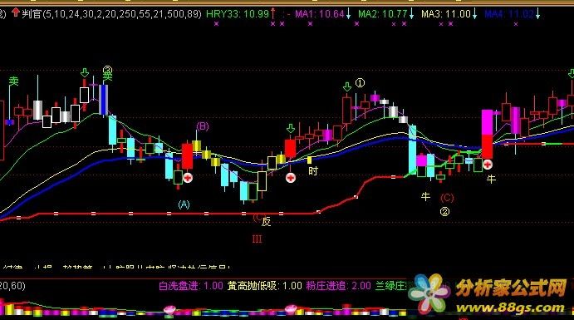The width and height of the screenshot is (574, 320).
Task: Click the green 卖 sell signal at left
Action: (x=13, y=81)
